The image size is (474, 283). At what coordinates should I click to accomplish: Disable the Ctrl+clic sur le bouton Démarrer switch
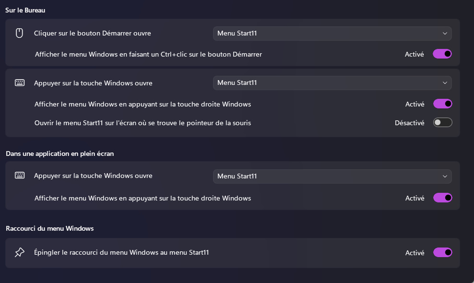(x=442, y=54)
